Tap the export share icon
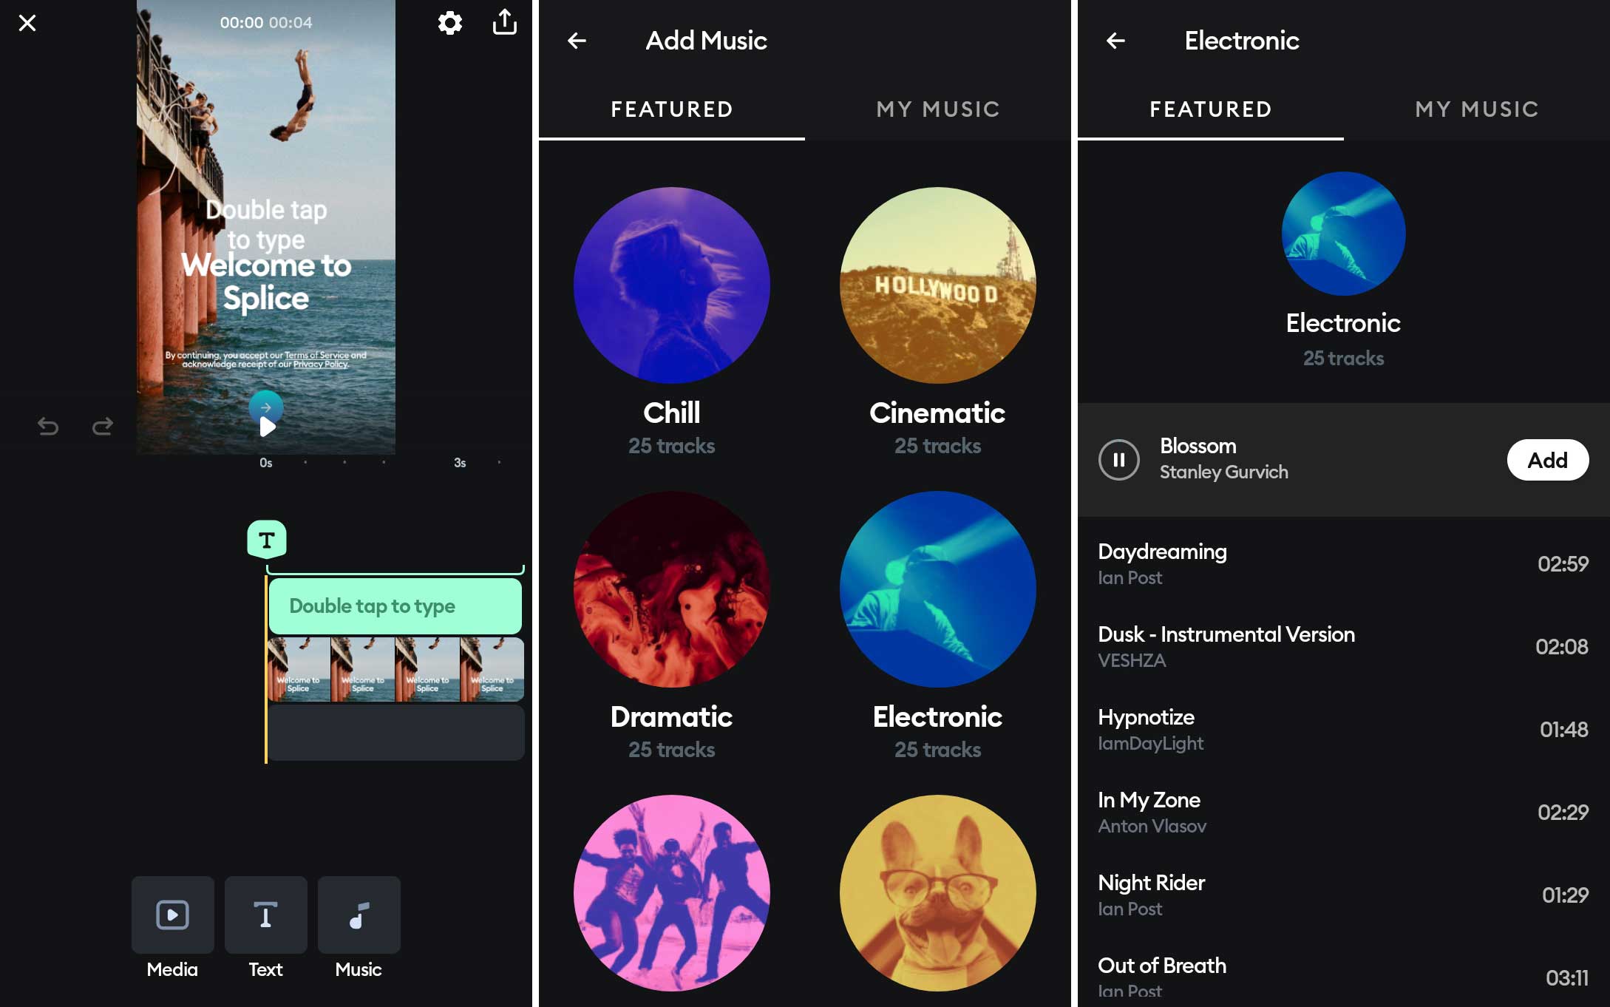 [x=505, y=22]
